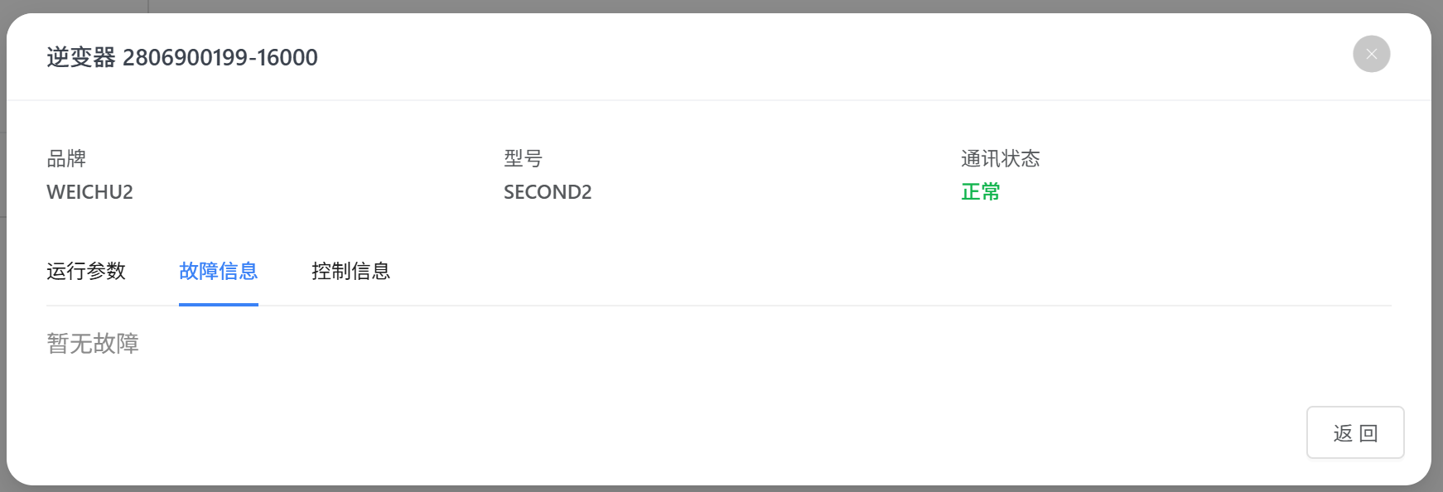Click the gray divider right of the tabs
The height and width of the screenshot is (492, 1443).
tap(828, 306)
